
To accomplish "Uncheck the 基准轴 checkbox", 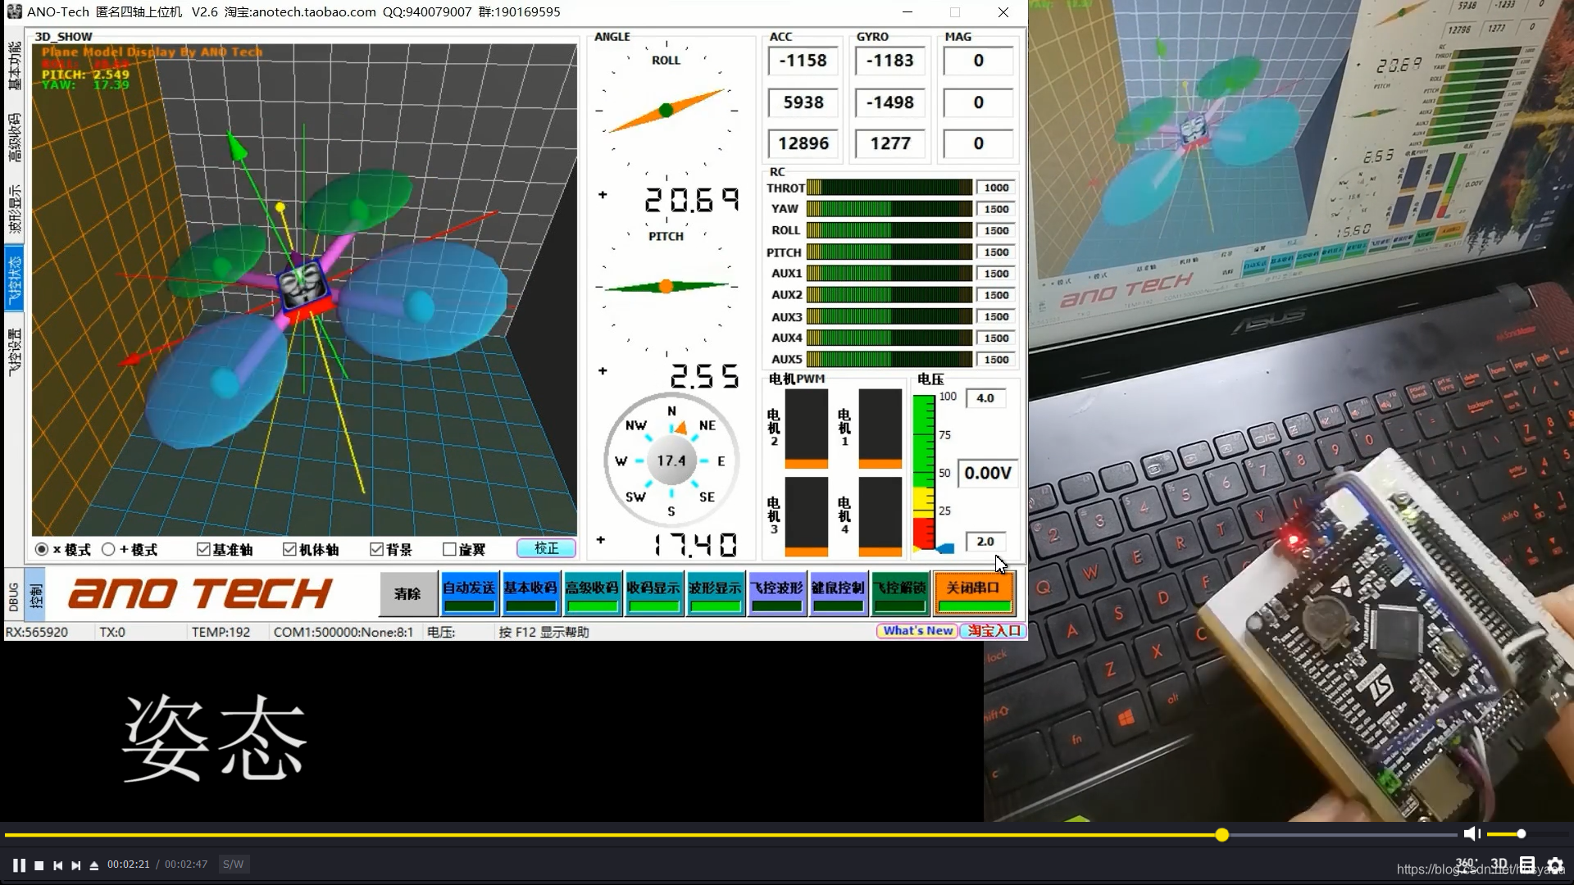I will pos(203,550).
